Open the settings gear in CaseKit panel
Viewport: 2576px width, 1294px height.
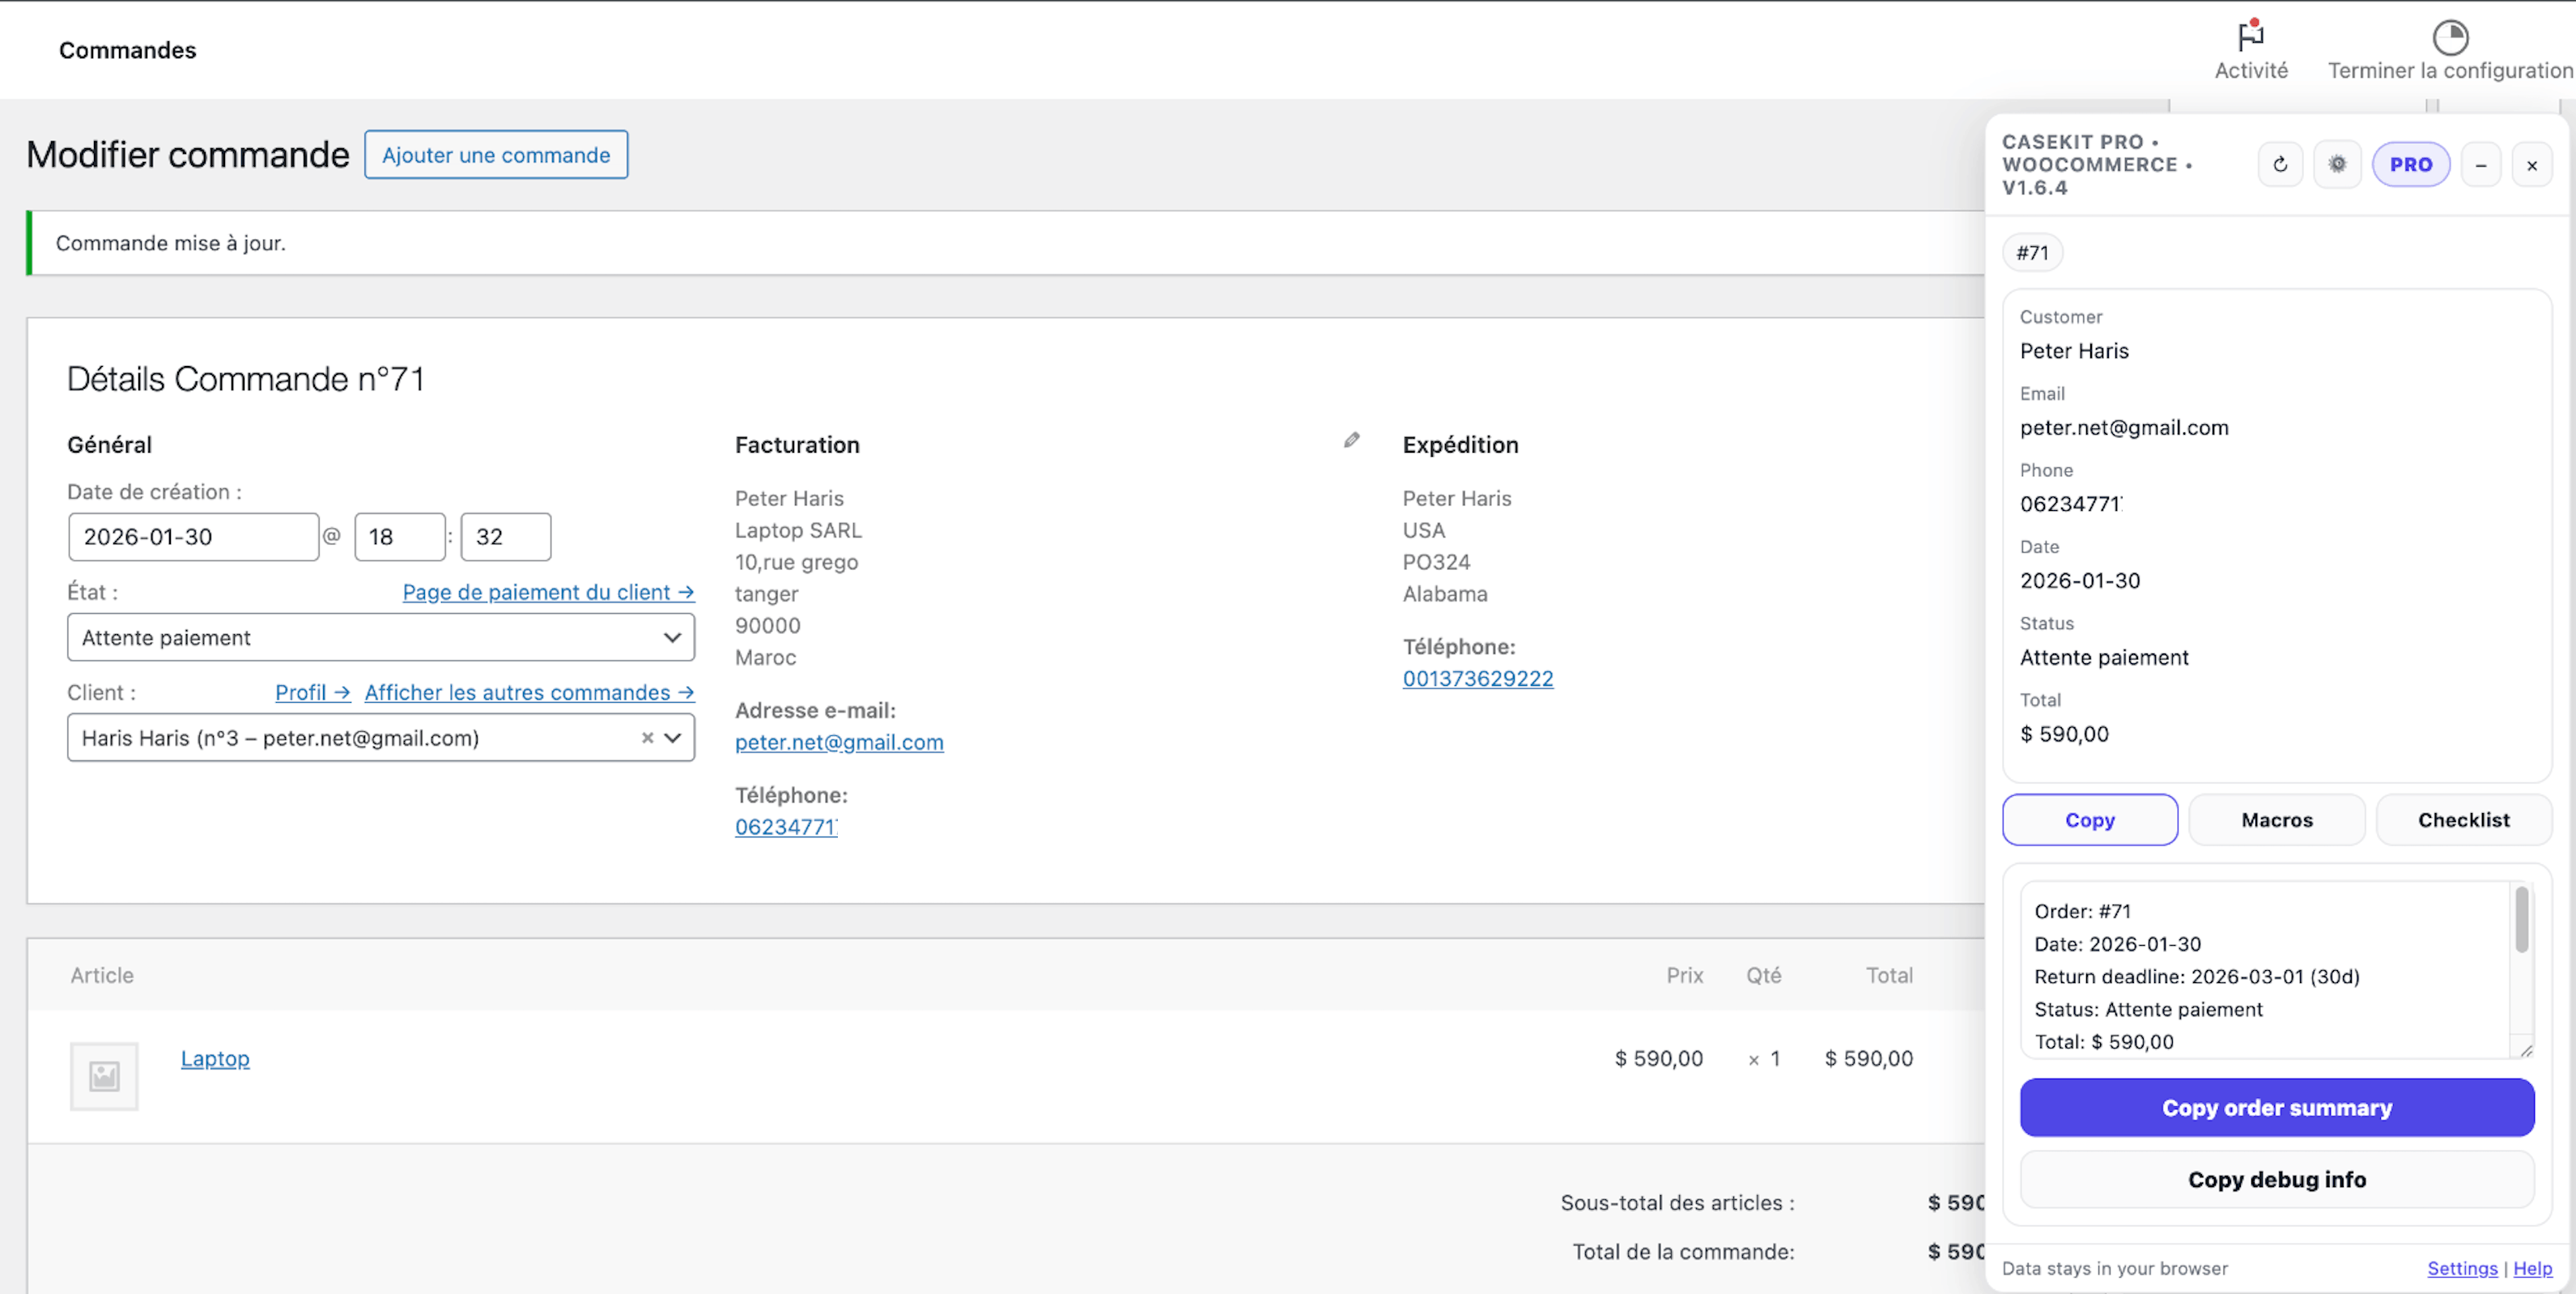click(x=2338, y=164)
